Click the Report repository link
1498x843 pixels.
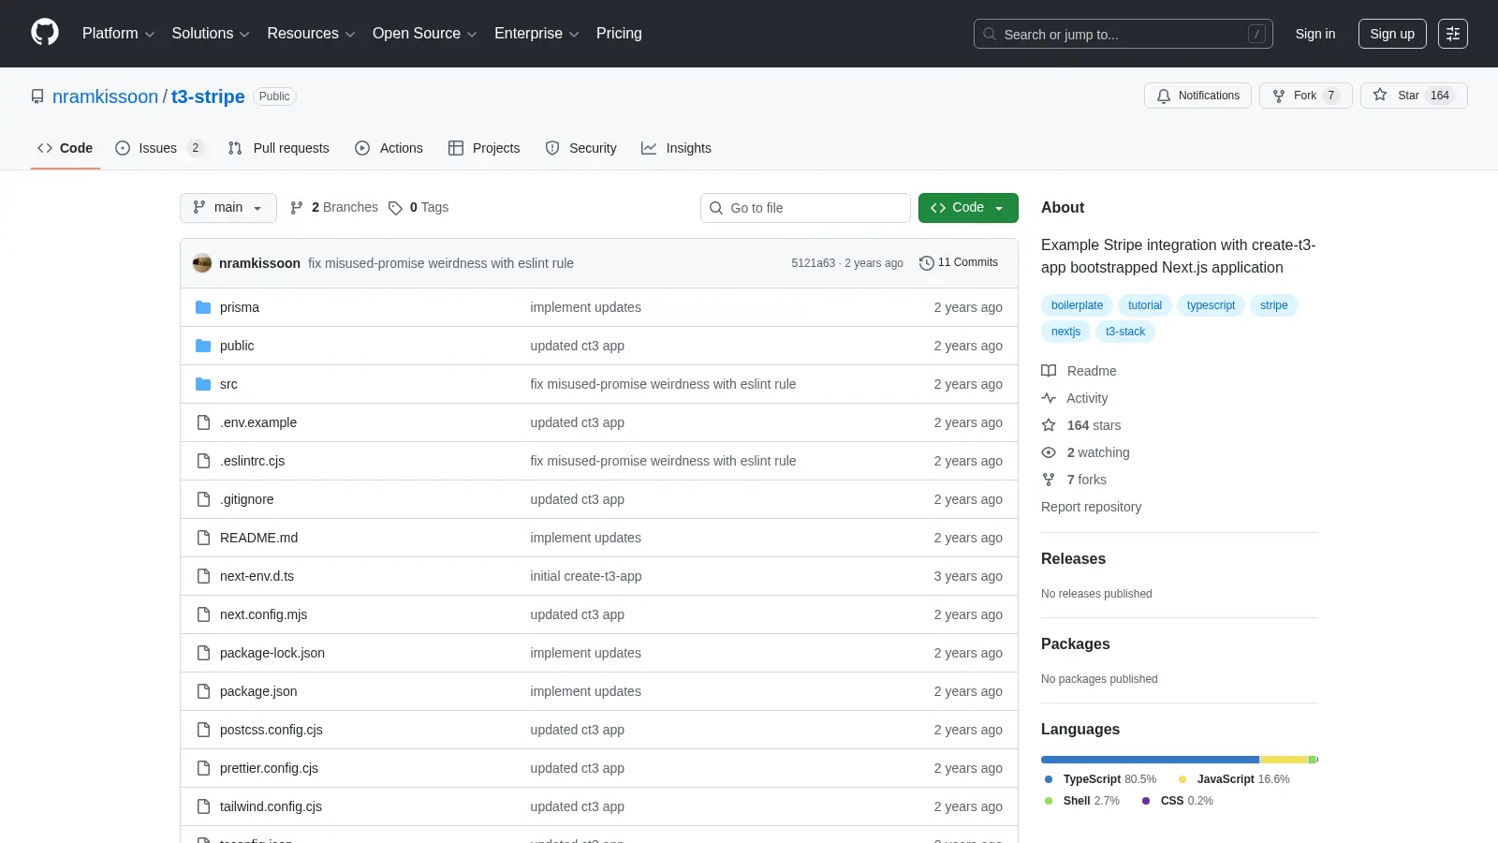click(x=1092, y=507)
